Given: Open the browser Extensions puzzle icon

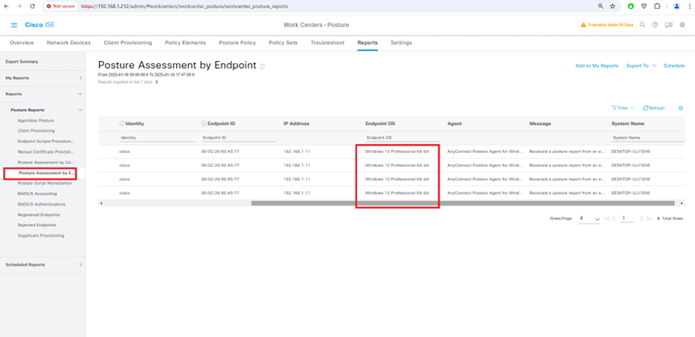Looking at the screenshot, I should click(x=657, y=6).
